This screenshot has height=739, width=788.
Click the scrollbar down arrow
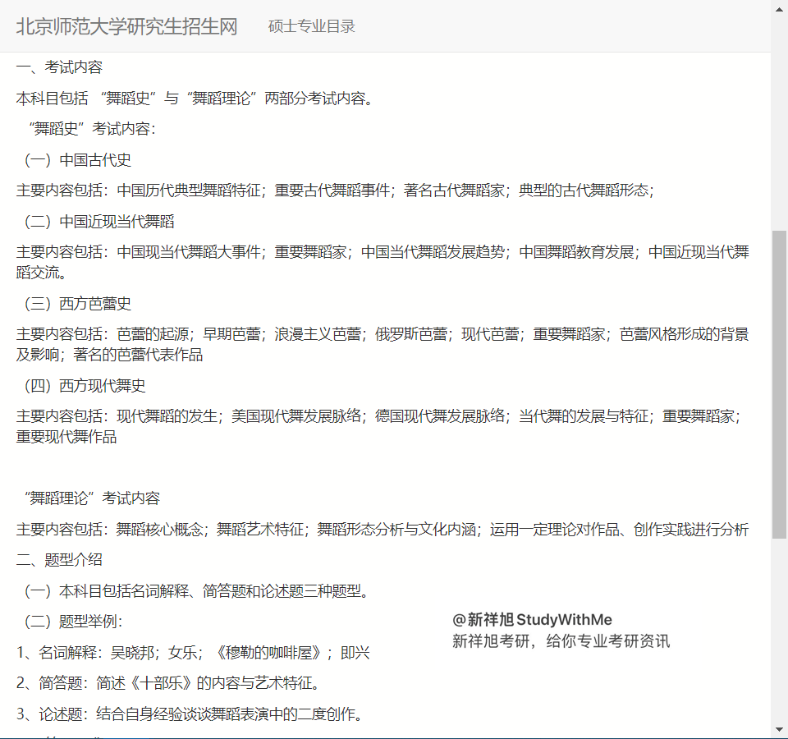pyautogui.click(x=779, y=729)
